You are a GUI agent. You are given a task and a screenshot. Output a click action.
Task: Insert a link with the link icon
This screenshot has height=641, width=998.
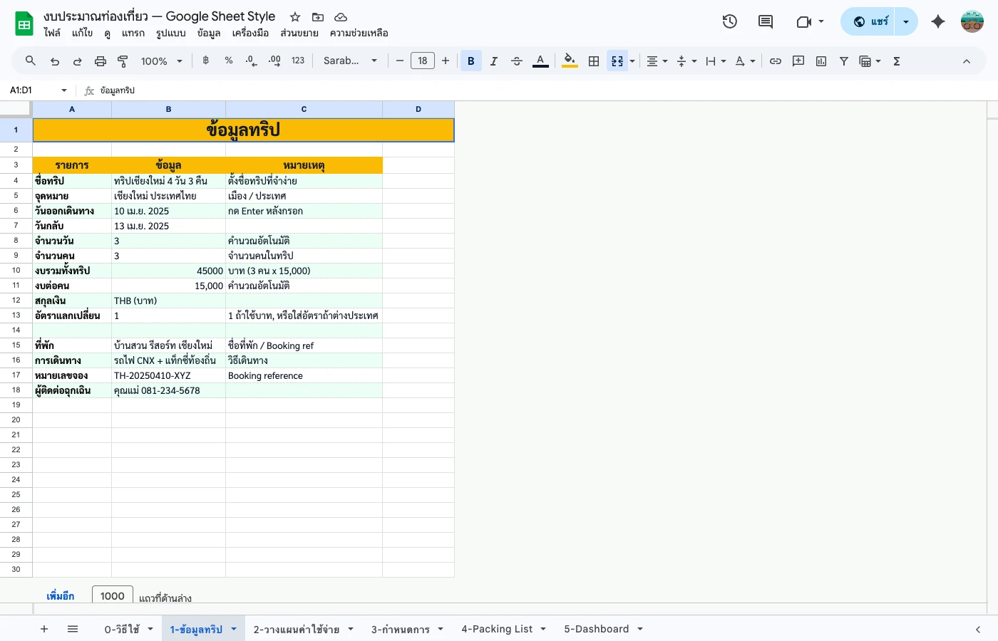click(x=776, y=61)
